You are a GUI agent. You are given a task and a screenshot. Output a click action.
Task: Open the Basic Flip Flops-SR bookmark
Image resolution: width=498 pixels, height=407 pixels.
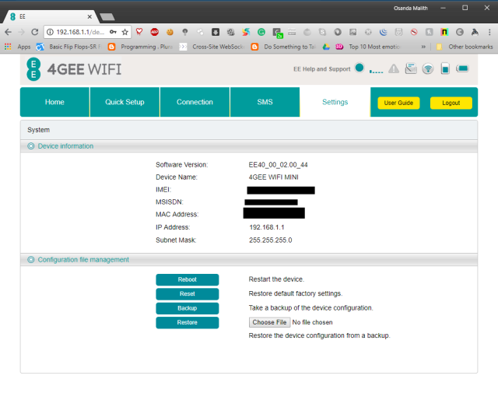pos(69,47)
